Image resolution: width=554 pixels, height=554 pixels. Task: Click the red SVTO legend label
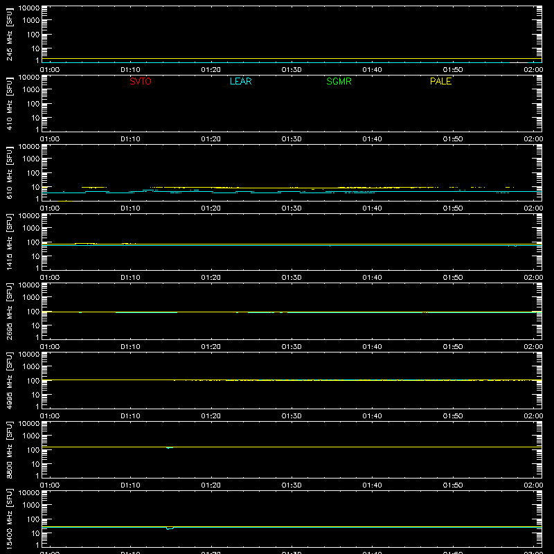(141, 81)
